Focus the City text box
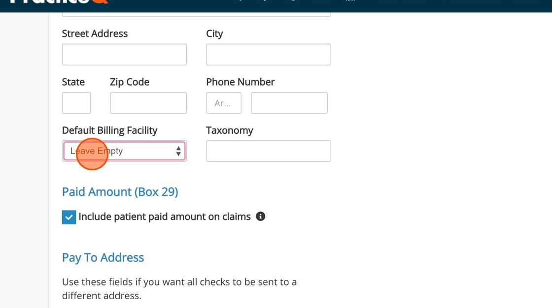The image size is (552, 308). 268,55
